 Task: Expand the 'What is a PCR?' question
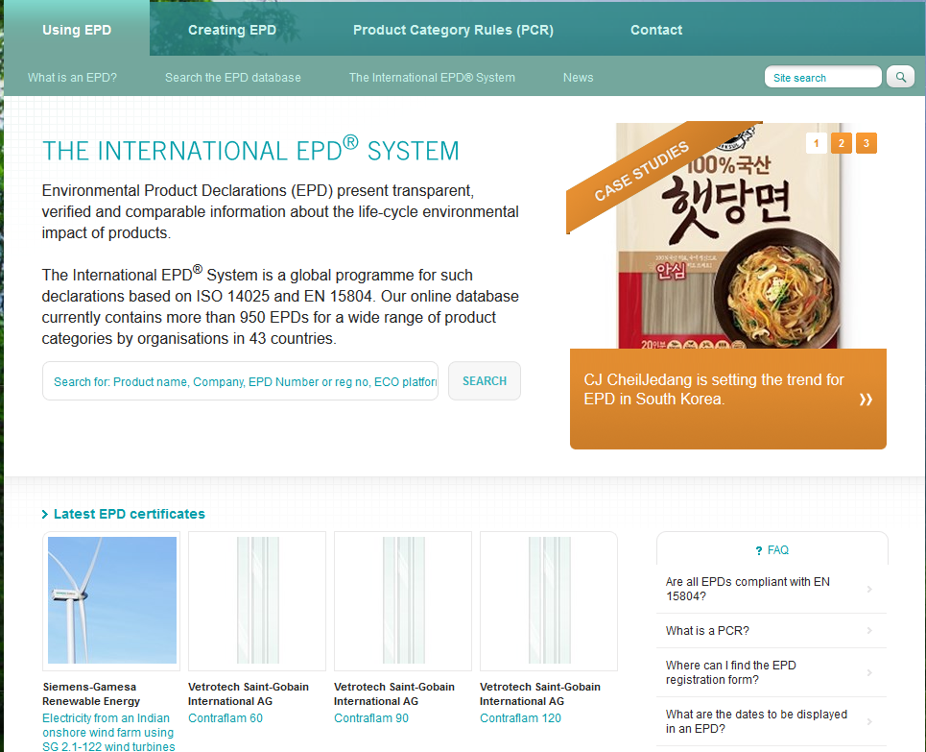(x=772, y=631)
